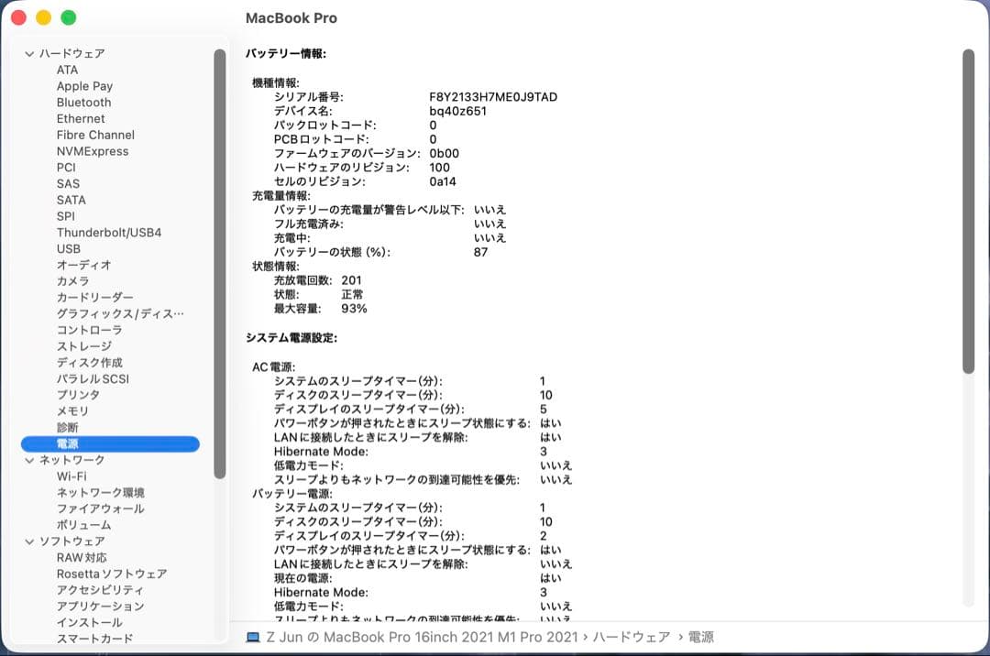Open Rosettaソフトウェア entry
The image size is (990, 656).
tap(112, 574)
